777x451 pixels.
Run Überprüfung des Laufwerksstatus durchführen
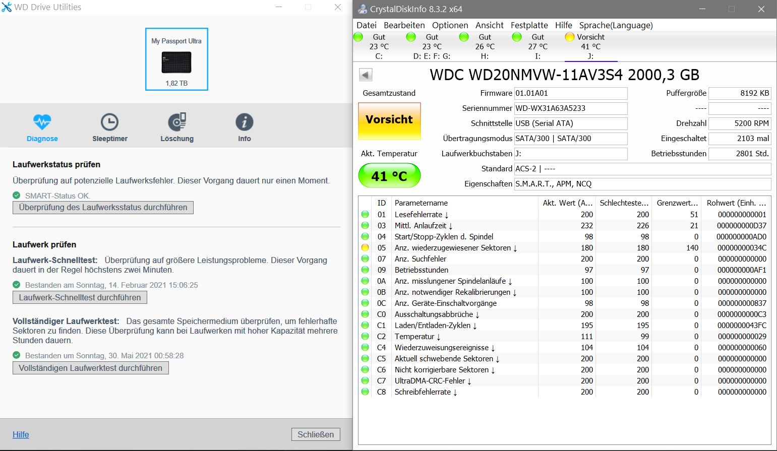103,208
